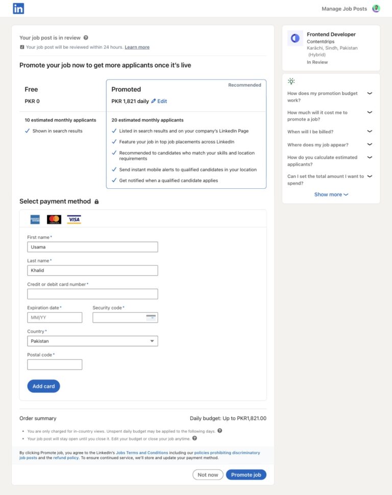Click the LinkedIn logo icon
This screenshot has width=392, height=495.
[18, 8]
